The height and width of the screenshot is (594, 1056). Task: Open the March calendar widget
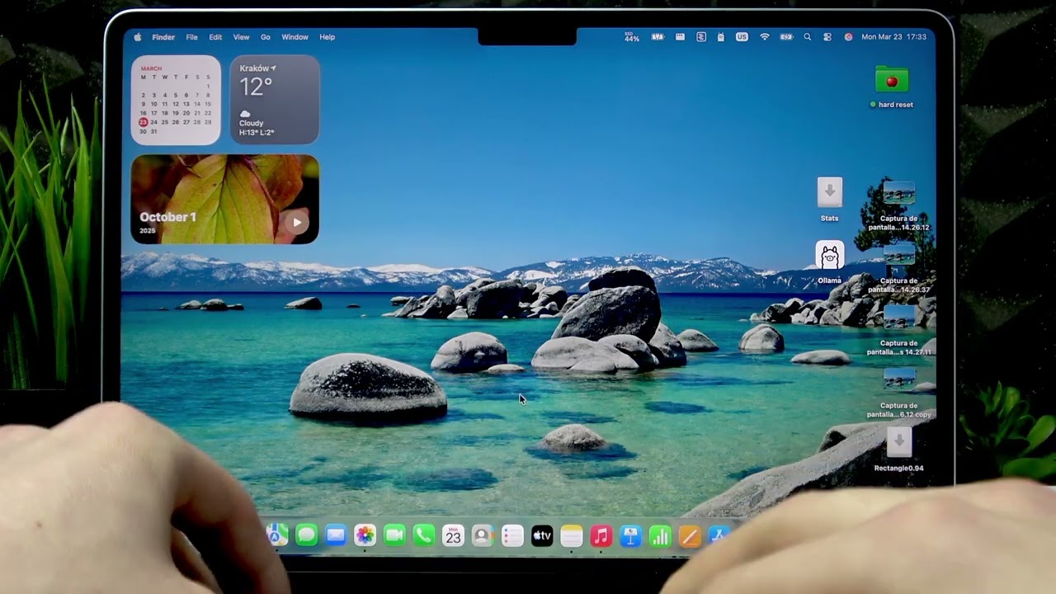(176, 100)
